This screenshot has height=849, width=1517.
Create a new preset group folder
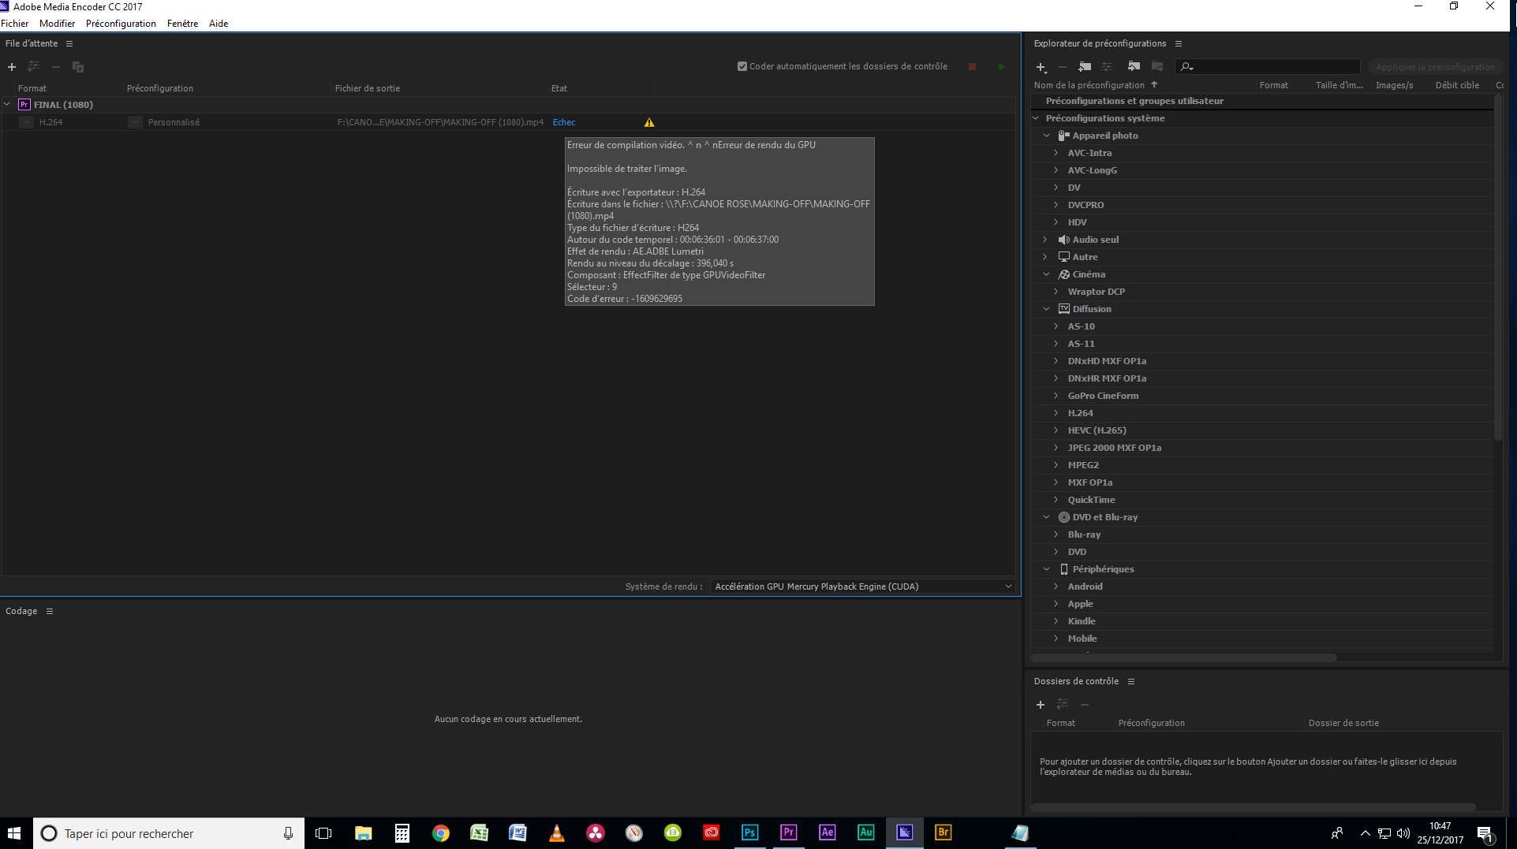point(1085,67)
